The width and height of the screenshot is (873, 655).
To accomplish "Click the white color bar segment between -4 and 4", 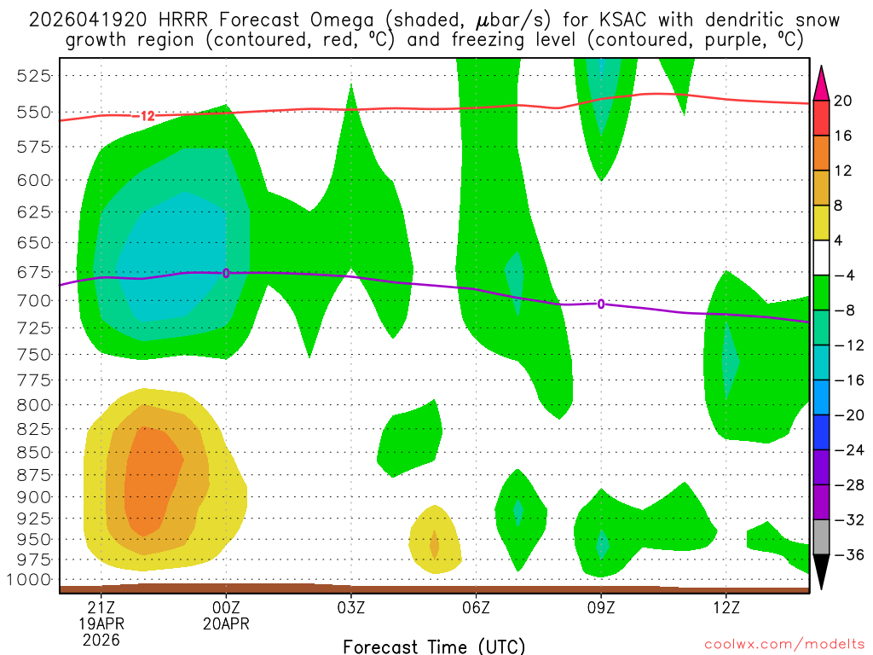I will point(821,258).
